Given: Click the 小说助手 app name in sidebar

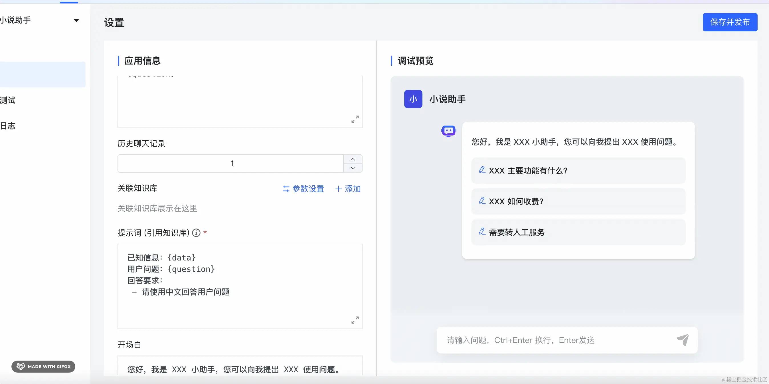Looking at the screenshot, I should pyautogui.click(x=15, y=20).
